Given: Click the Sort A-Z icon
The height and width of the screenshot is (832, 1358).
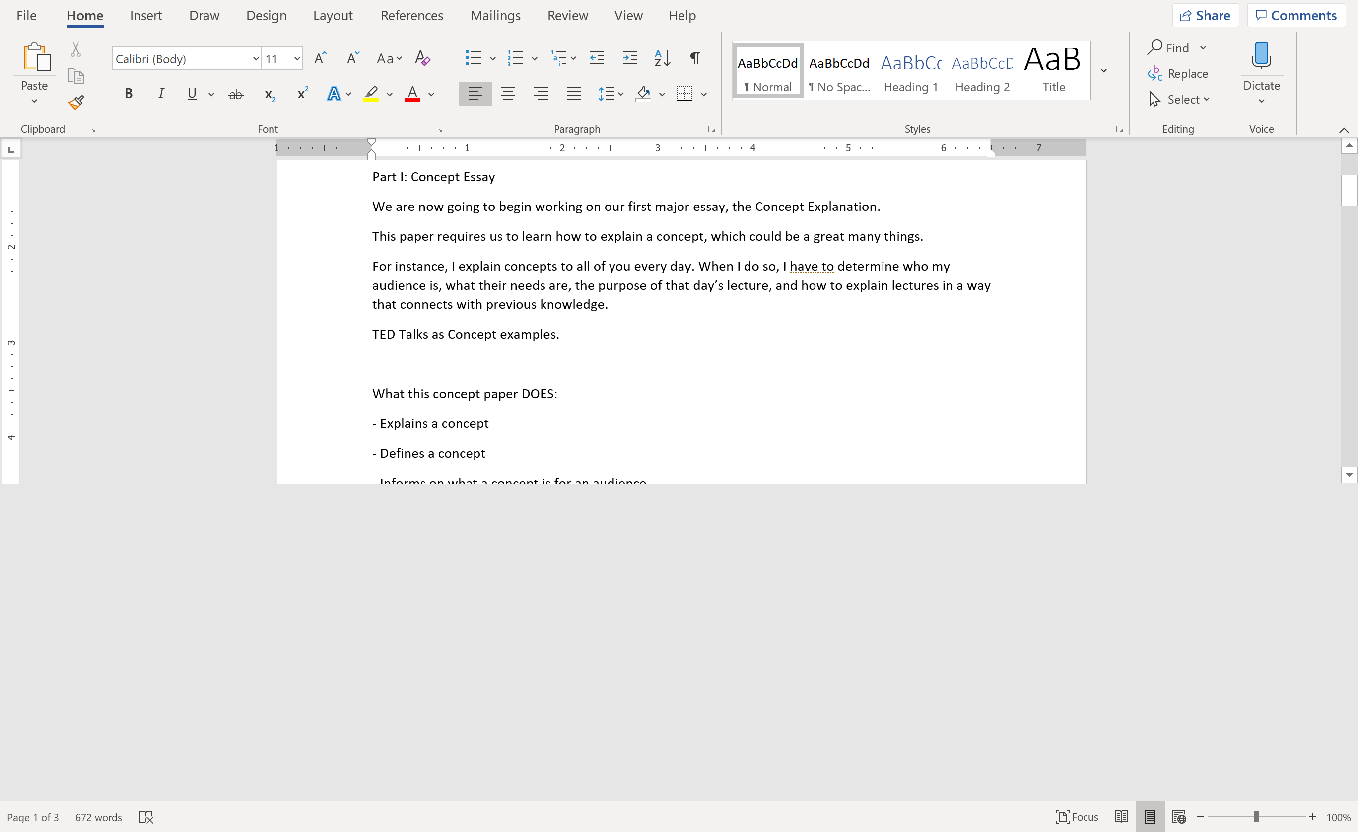Looking at the screenshot, I should (x=661, y=59).
